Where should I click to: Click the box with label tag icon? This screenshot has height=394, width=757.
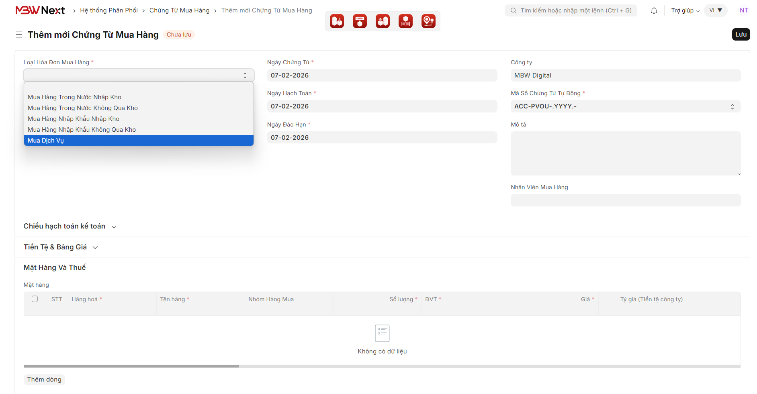tap(360, 21)
